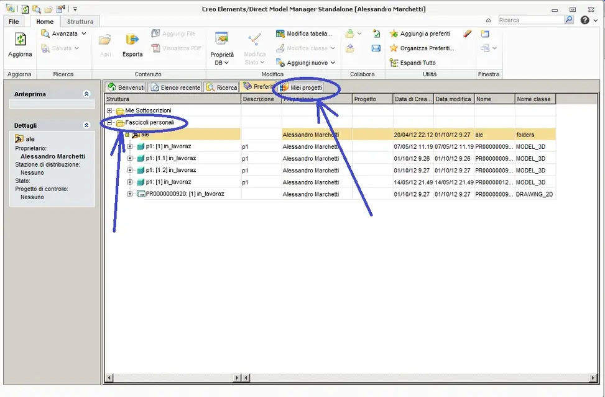The height and width of the screenshot is (397, 605).
Task: Click the left arrow of the tree horizontal scrollbar
Action: pyautogui.click(x=109, y=378)
